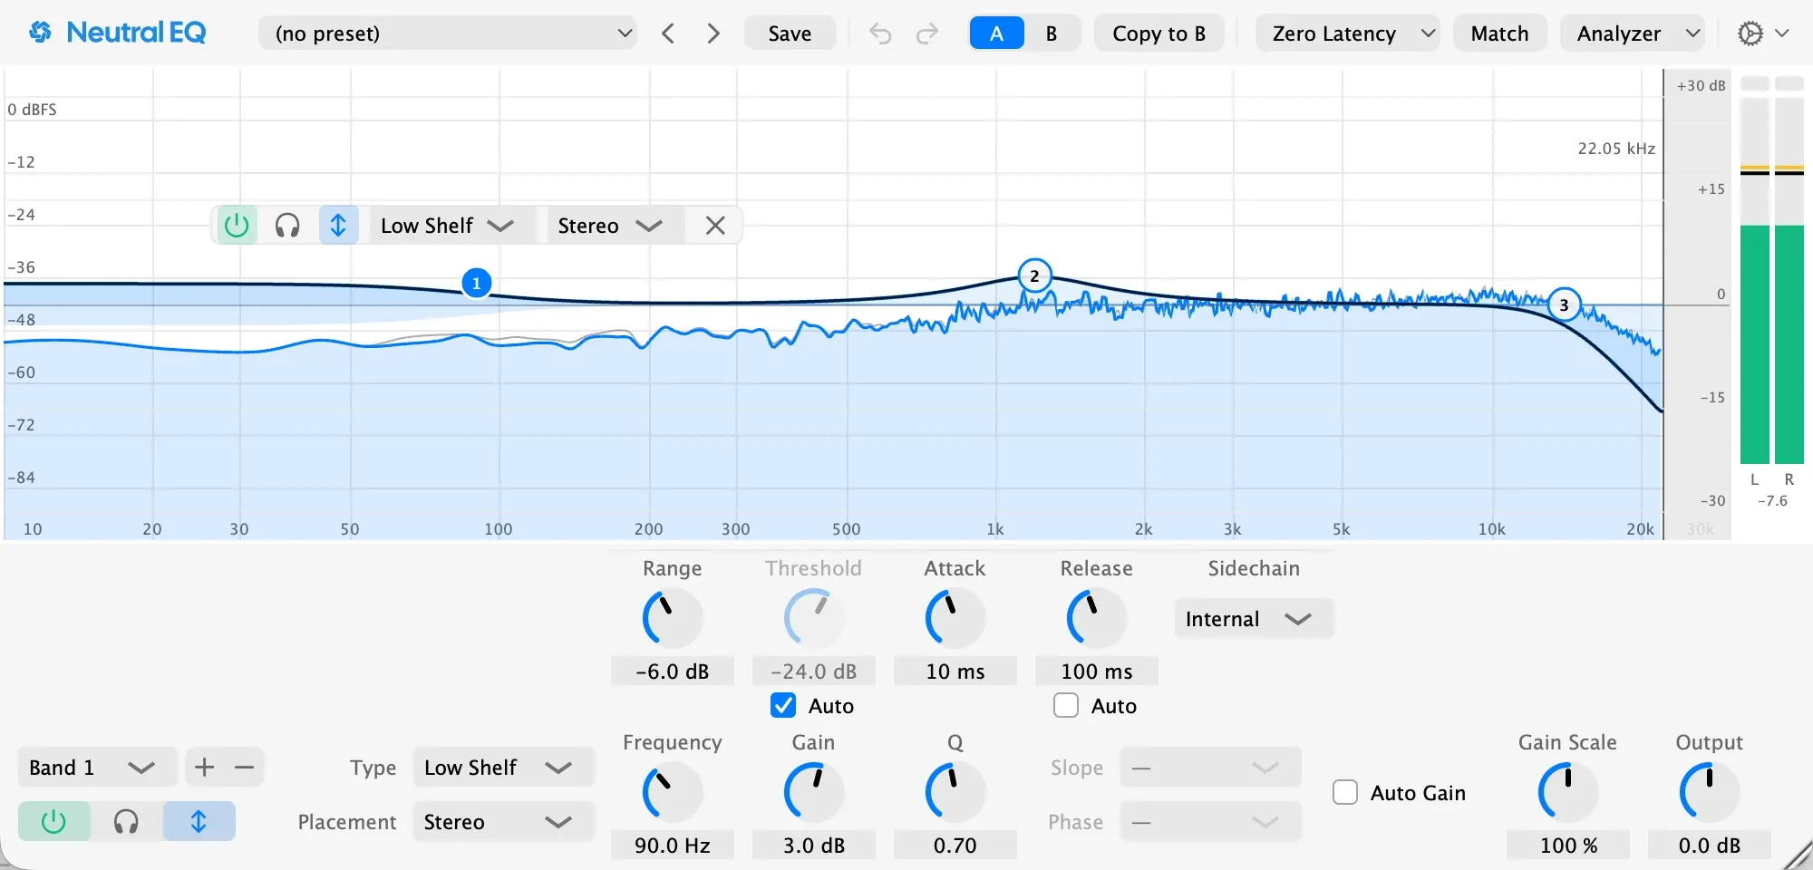The width and height of the screenshot is (1813, 870).
Task: Enable the Auto Gain checkbox
Action: (1345, 793)
